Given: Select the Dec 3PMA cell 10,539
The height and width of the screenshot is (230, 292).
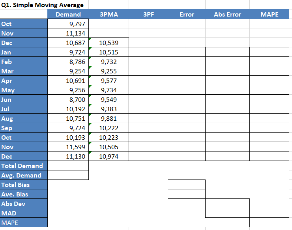Looking at the screenshot, I should 109,43.
